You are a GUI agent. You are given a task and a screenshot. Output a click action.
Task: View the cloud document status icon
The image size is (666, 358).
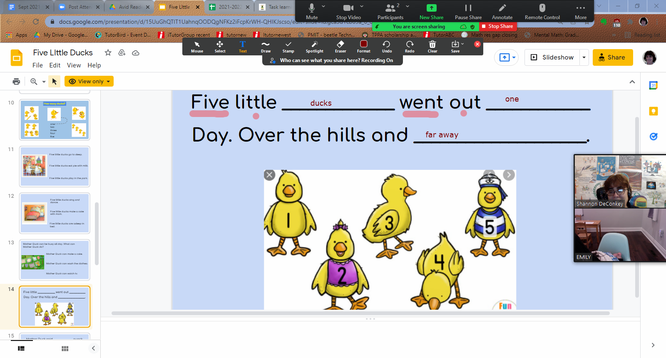136,53
